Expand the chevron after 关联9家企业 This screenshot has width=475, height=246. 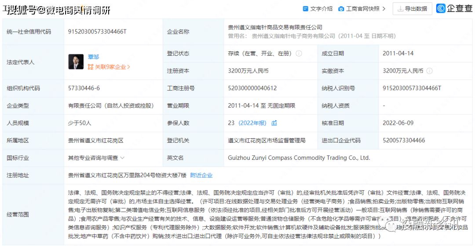coord(129,67)
